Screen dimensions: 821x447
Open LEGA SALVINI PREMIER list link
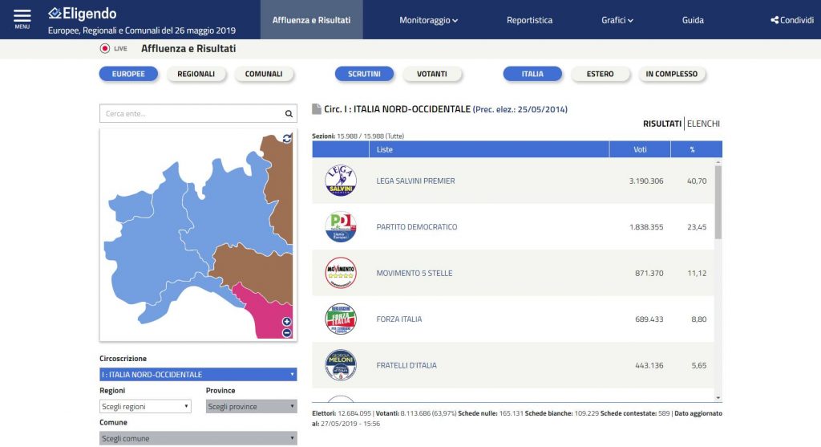[415, 181]
